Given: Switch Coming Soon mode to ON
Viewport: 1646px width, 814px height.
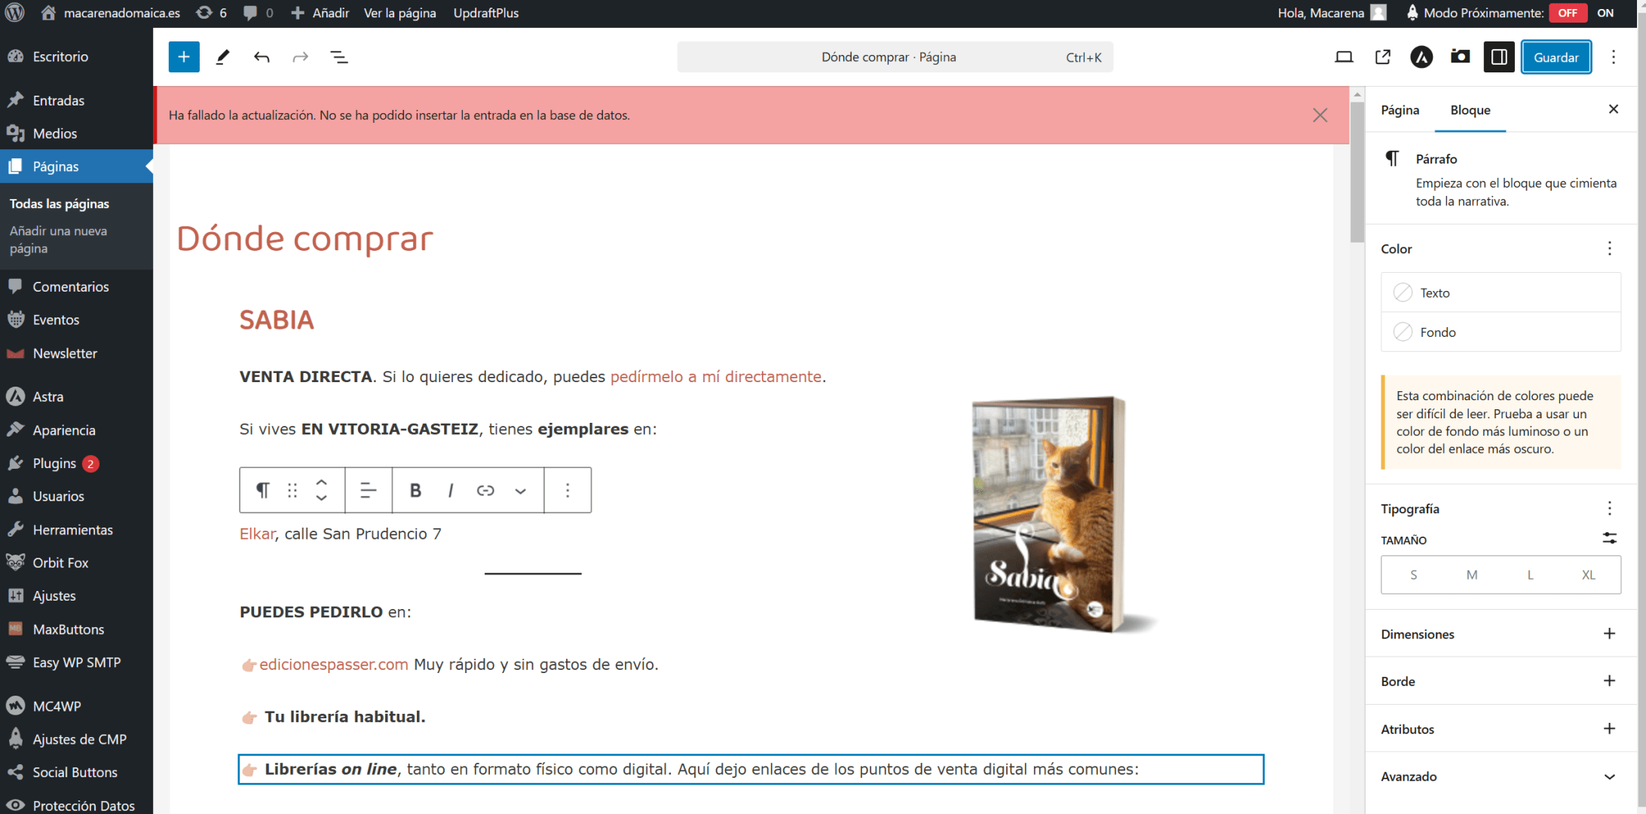Looking at the screenshot, I should tap(1605, 13).
